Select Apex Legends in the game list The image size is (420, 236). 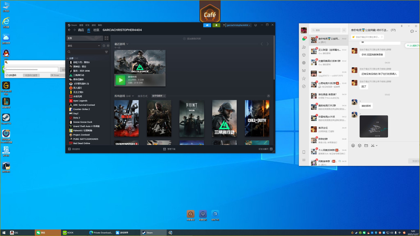click(x=80, y=101)
